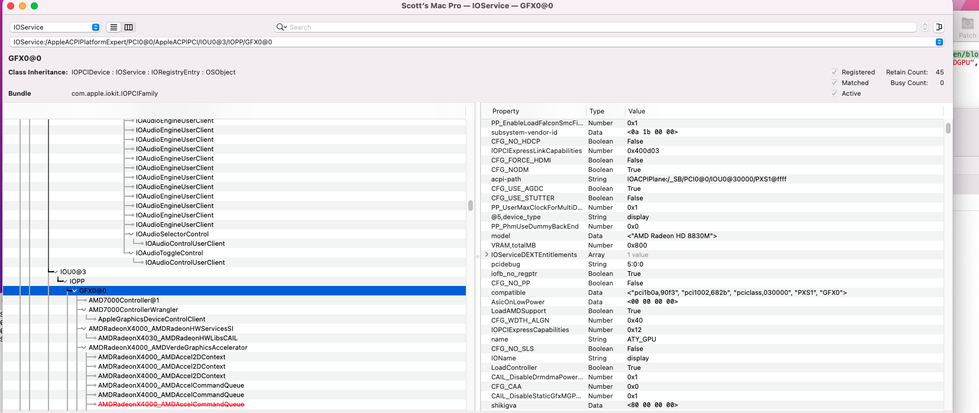The width and height of the screenshot is (979, 413).
Task: Collapse the IOPP tree node
Action: [65, 281]
